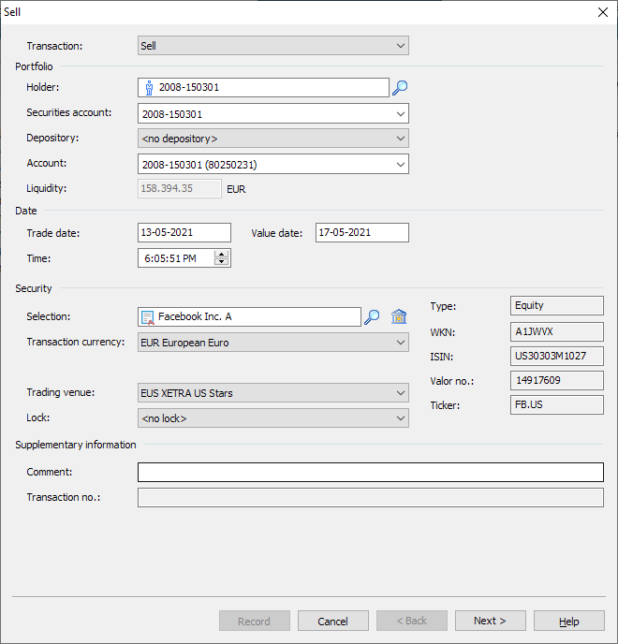Open the Transaction type dropdown
The height and width of the screenshot is (644, 618).
point(401,46)
